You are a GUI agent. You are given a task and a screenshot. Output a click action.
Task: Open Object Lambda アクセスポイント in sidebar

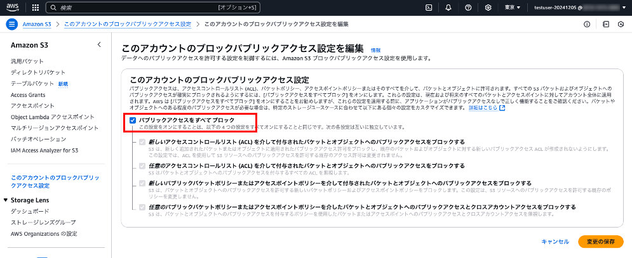(53, 117)
